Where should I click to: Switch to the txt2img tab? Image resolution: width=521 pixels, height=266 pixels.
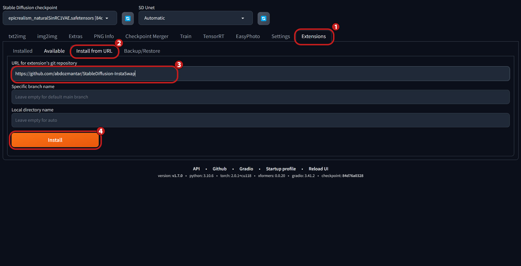[x=17, y=36]
